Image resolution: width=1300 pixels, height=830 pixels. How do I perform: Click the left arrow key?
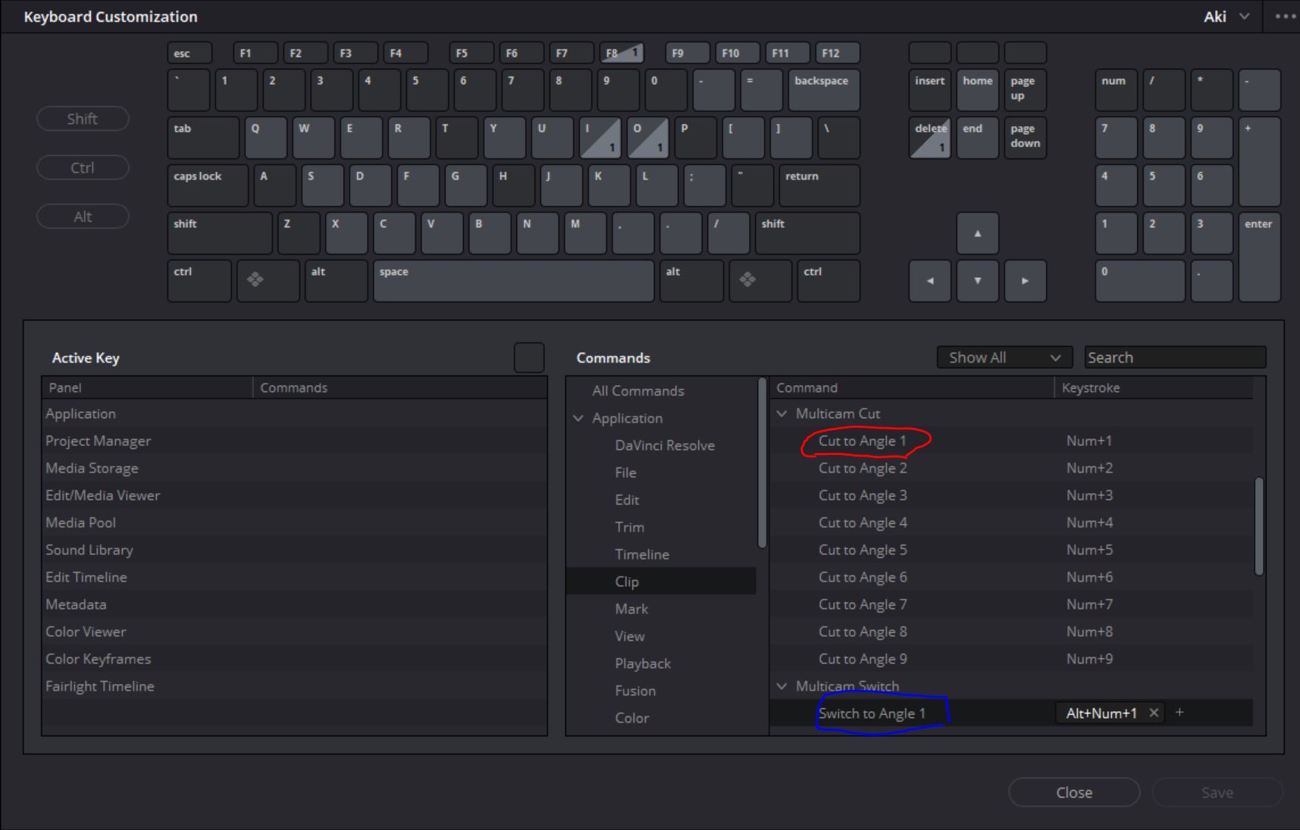pyautogui.click(x=930, y=281)
